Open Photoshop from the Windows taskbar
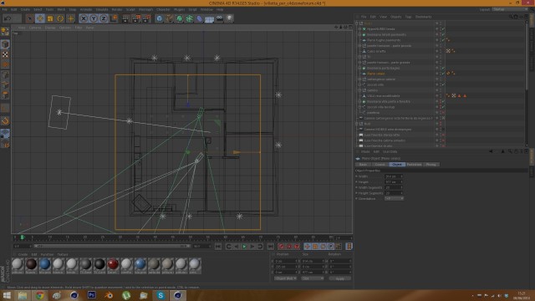The image size is (535, 301). point(91,295)
